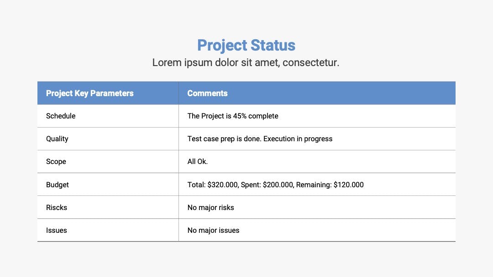Select the Budget row label
Image resolution: width=493 pixels, height=277 pixels.
pyautogui.click(x=57, y=185)
